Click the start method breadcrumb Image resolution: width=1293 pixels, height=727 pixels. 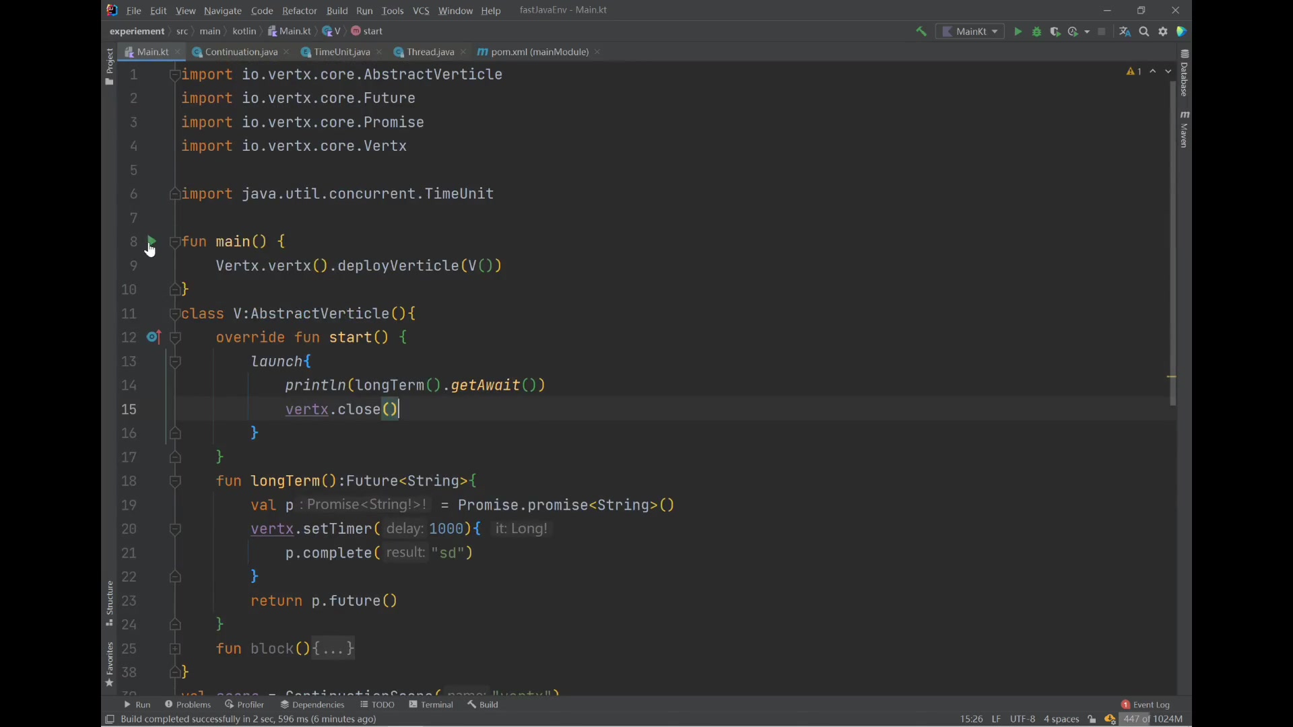click(x=368, y=32)
